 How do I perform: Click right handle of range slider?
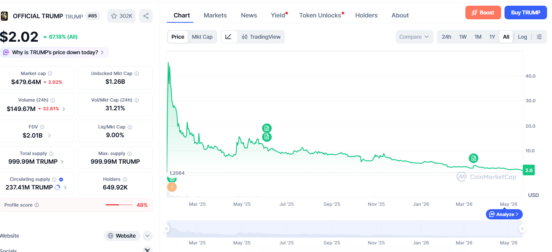tap(522, 229)
